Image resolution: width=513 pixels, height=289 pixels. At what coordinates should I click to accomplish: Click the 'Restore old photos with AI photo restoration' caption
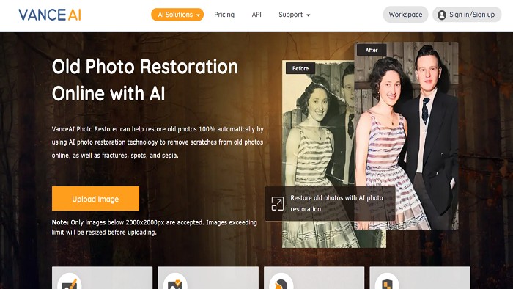(x=336, y=203)
